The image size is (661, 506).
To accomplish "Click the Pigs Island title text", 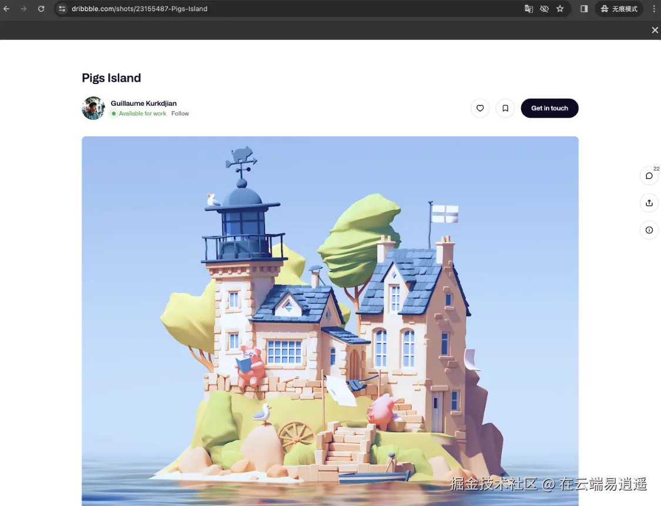I will pos(111,78).
